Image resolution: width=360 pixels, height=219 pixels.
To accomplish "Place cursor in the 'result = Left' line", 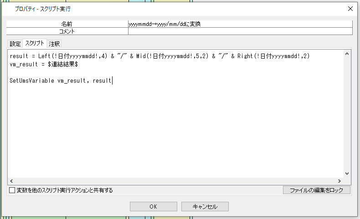I will click(137, 56).
